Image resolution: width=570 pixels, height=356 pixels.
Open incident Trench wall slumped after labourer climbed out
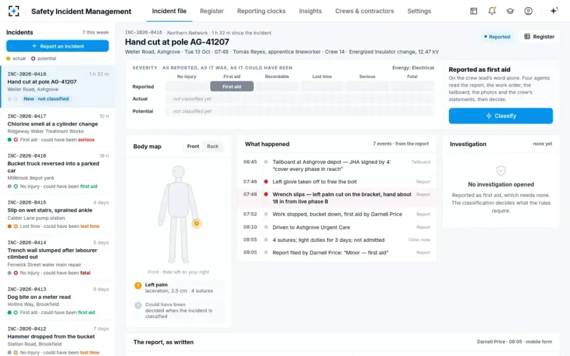click(x=57, y=257)
